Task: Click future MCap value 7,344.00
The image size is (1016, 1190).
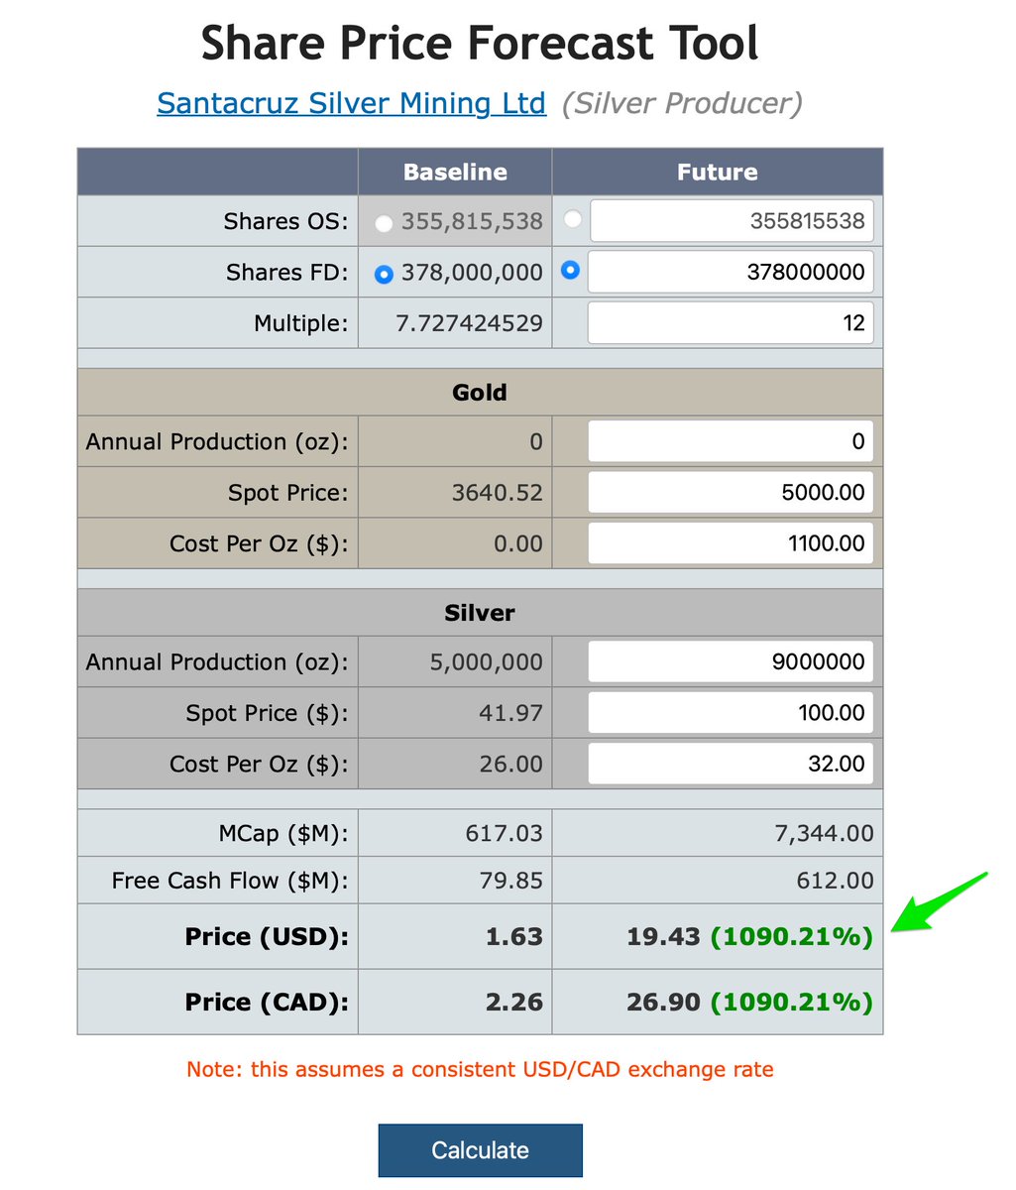Action: point(825,833)
